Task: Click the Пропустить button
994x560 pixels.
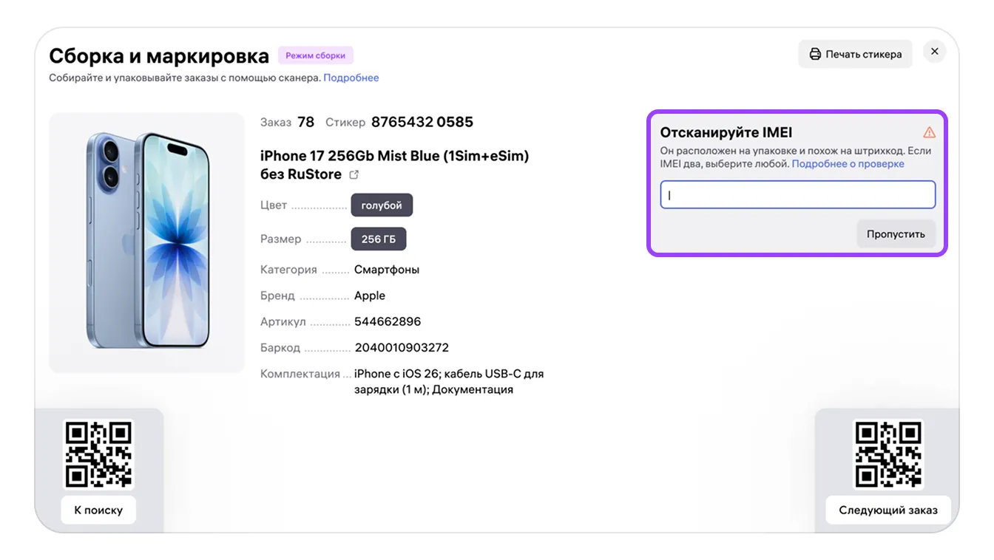Action: pyautogui.click(x=896, y=234)
